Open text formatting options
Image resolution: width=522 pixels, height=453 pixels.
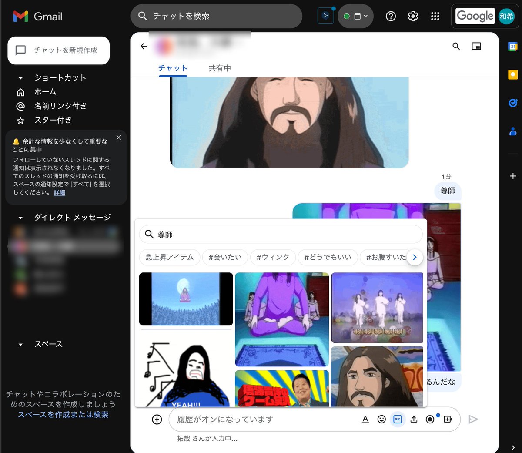click(365, 419)
